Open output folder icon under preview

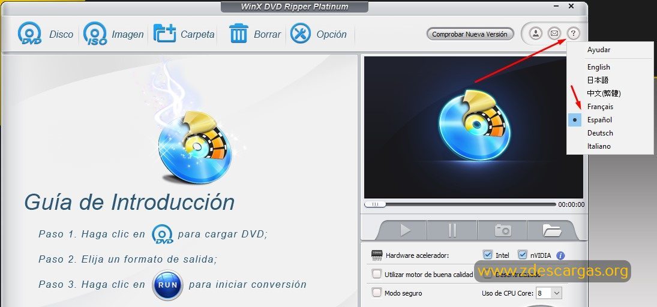(551, 230)
